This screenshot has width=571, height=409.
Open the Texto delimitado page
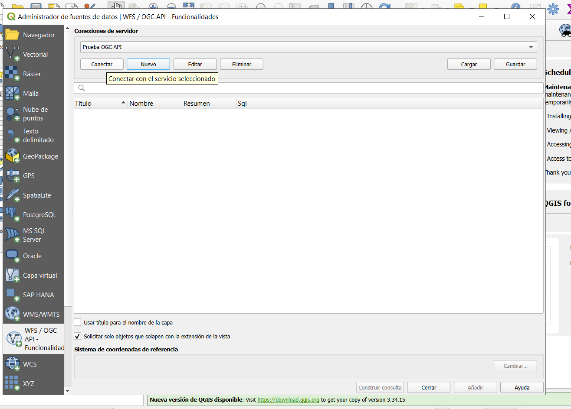click(x=33, y=136)
